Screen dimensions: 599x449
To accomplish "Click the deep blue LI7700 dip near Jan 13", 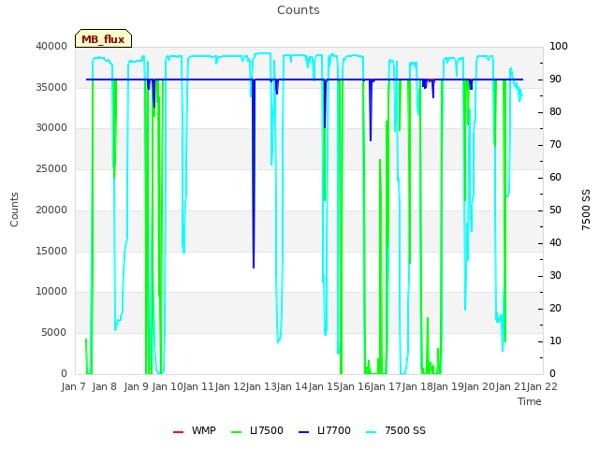I will point(254,174).
